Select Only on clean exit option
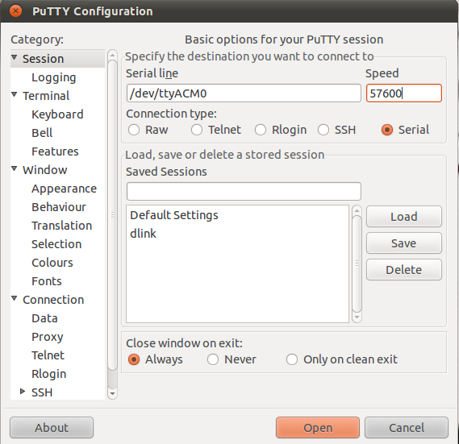 [x=292, y=359]
